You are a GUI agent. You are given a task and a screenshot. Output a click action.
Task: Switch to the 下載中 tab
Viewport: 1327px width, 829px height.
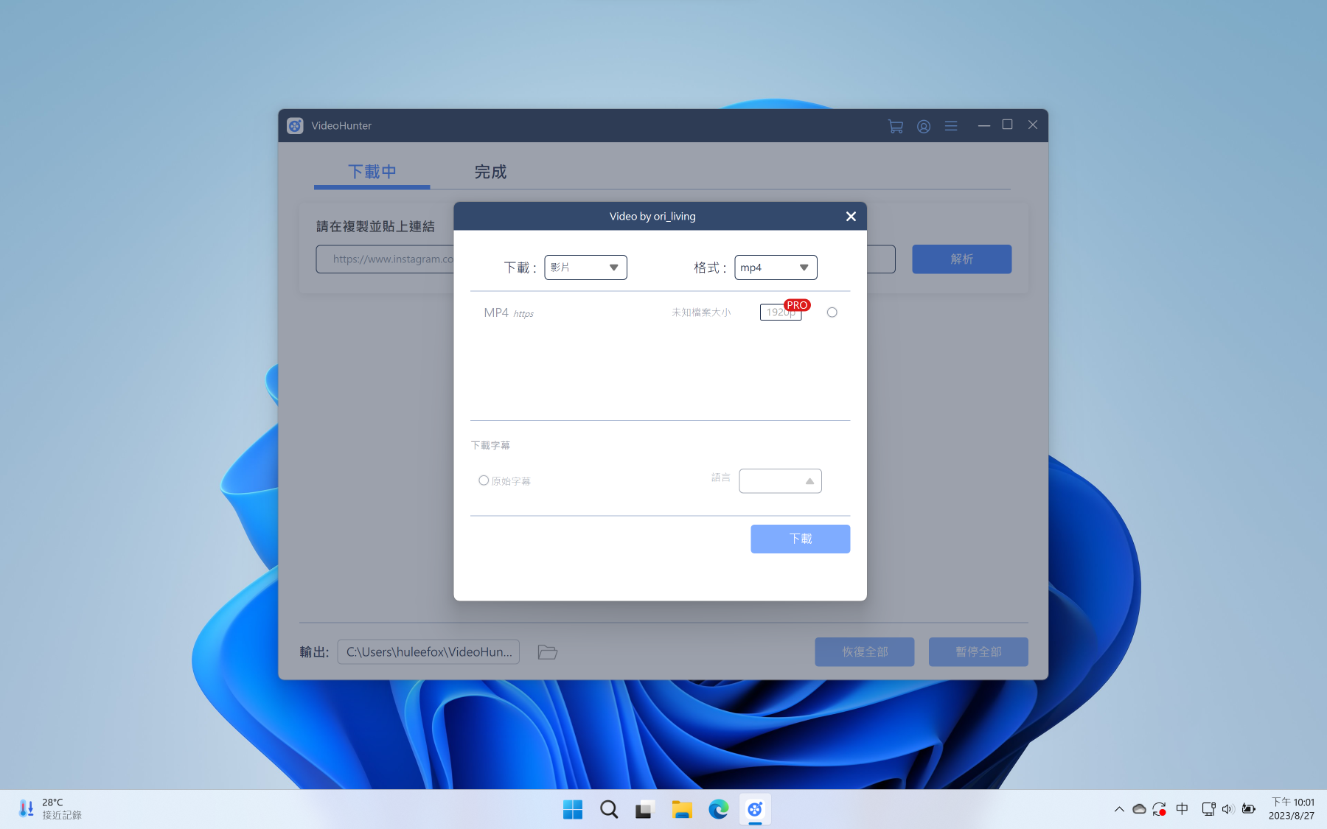click(x=372, y=172)
